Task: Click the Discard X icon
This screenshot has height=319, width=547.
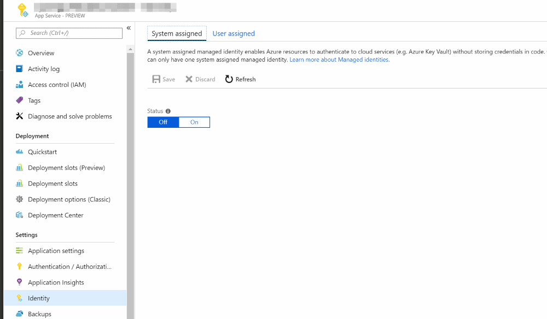Action: point(189,79)
